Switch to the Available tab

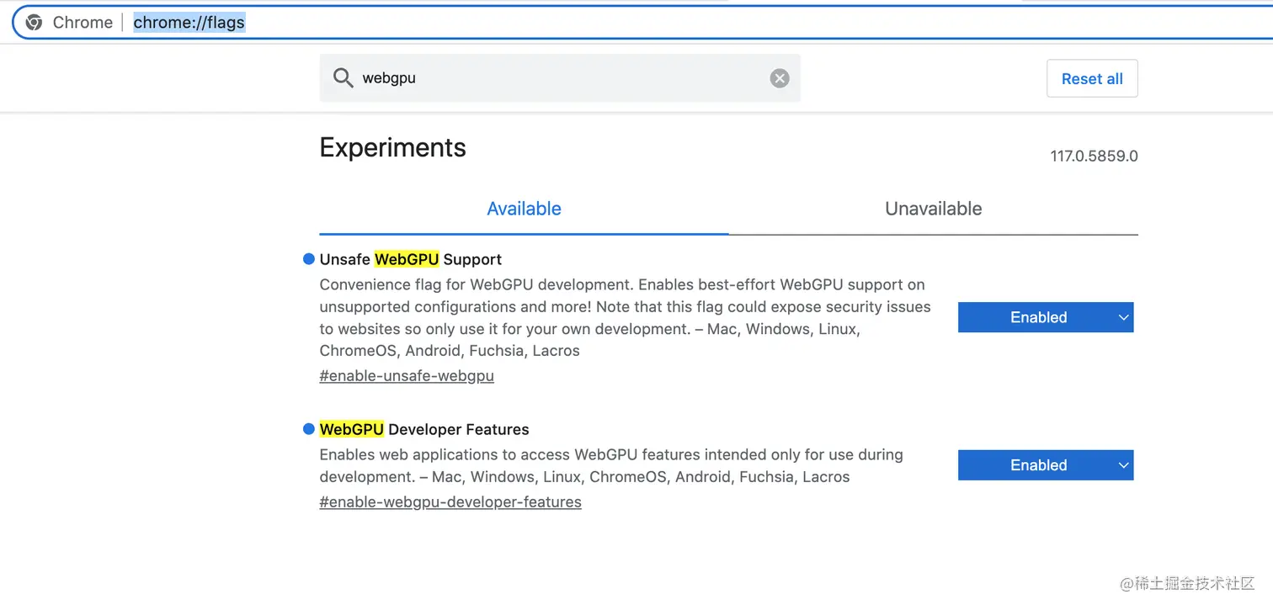coord(524,209)
